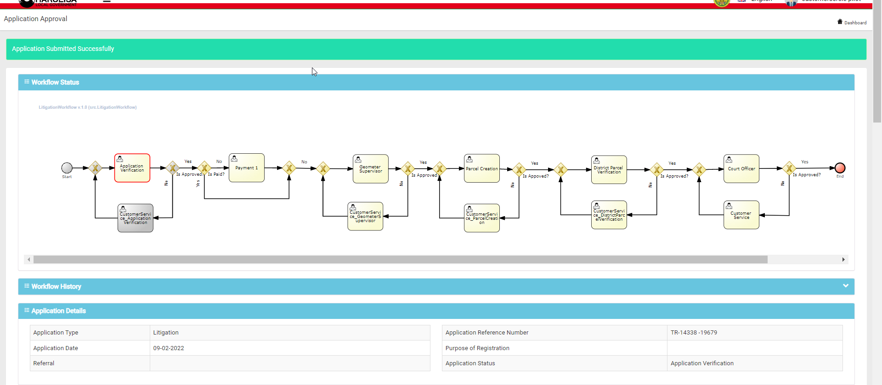Click the Workflow History panel title
Viewport: 882px width, 385px height.
coord(56,286)
